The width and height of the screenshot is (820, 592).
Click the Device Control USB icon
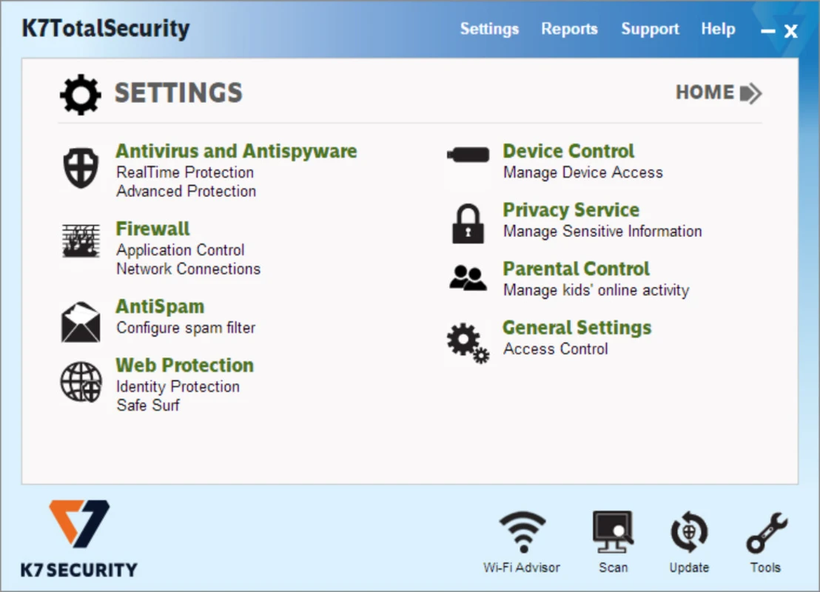[x=468, y=155]
